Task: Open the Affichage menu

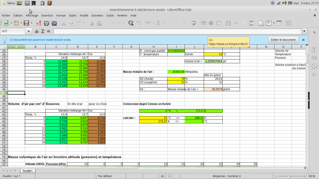Action: pos(32,15)
